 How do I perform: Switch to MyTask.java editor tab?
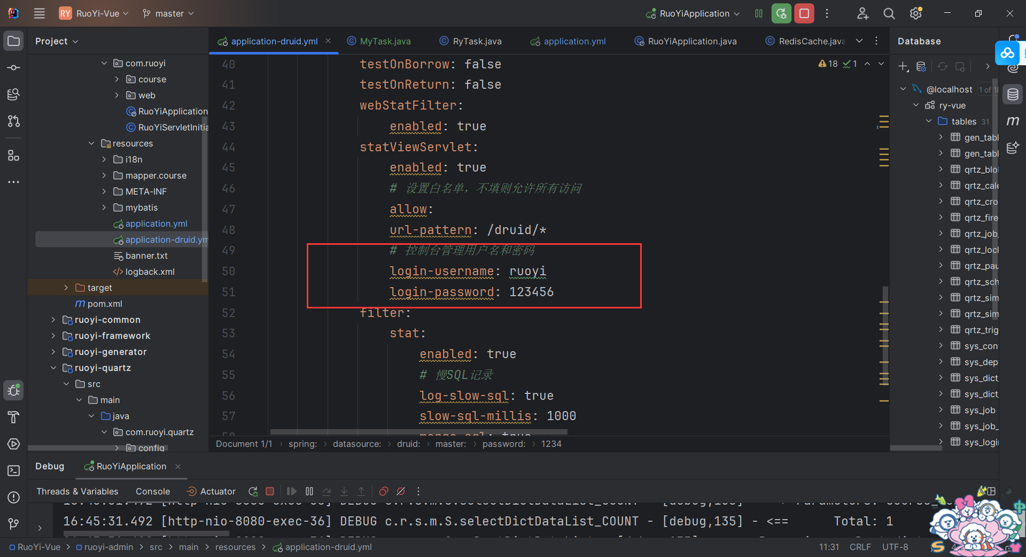[x=379, y=41]
